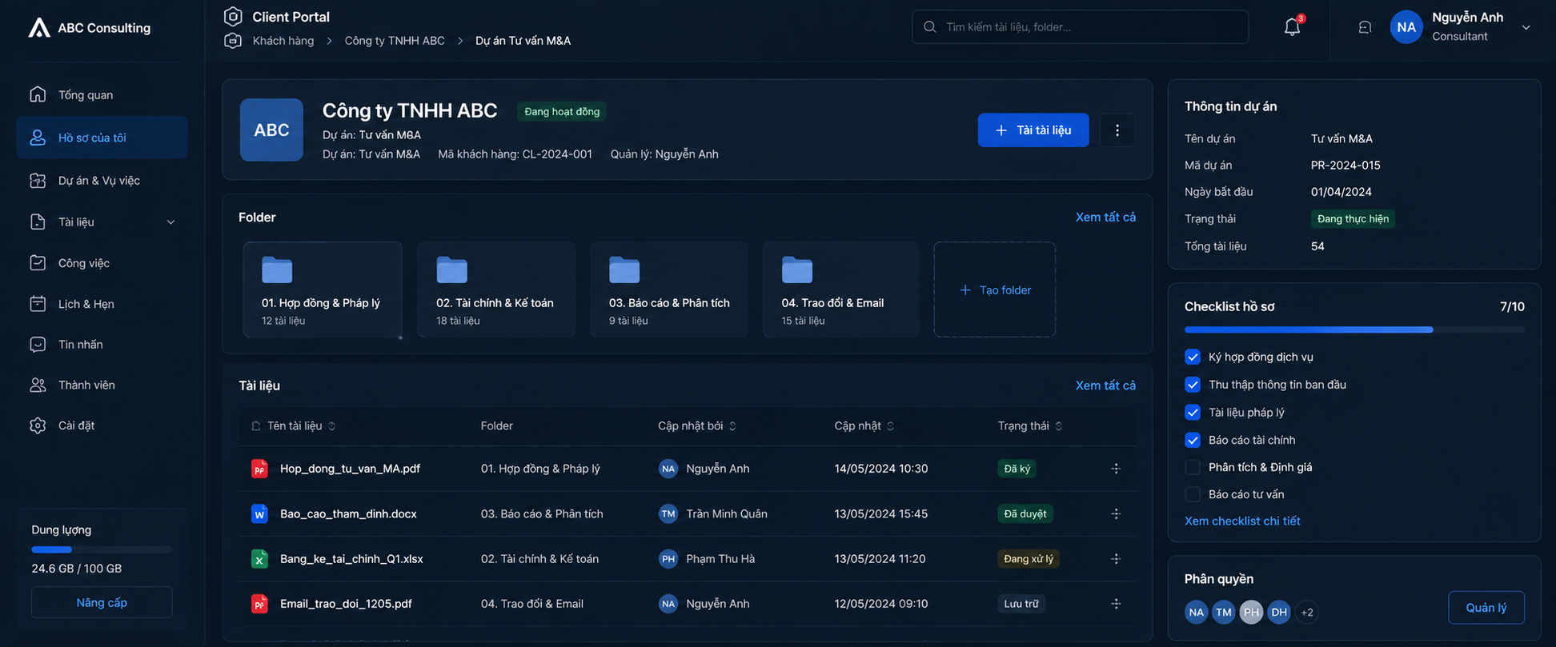
Task: Open Thành viên in sidebar
Action: [x=102, y=385]
